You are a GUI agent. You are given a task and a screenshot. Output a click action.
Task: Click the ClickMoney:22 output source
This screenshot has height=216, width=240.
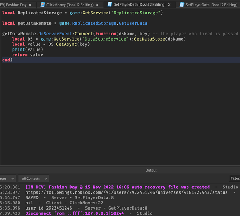click(86, 203)
